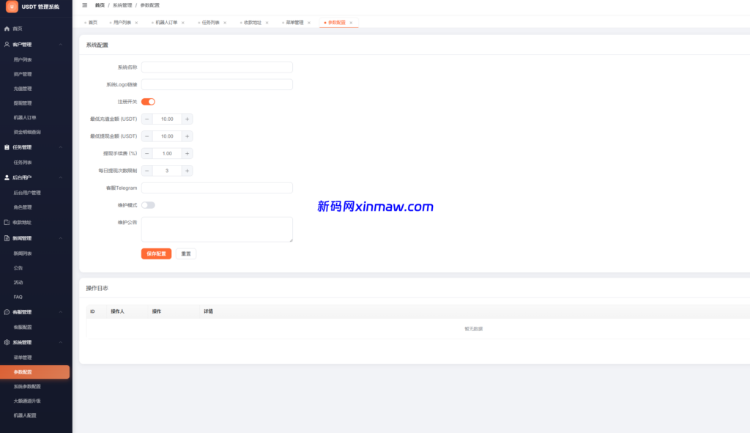Enable the 维护模式 toggle
This screenshot has width=750, height=433.
pos(148,204)
